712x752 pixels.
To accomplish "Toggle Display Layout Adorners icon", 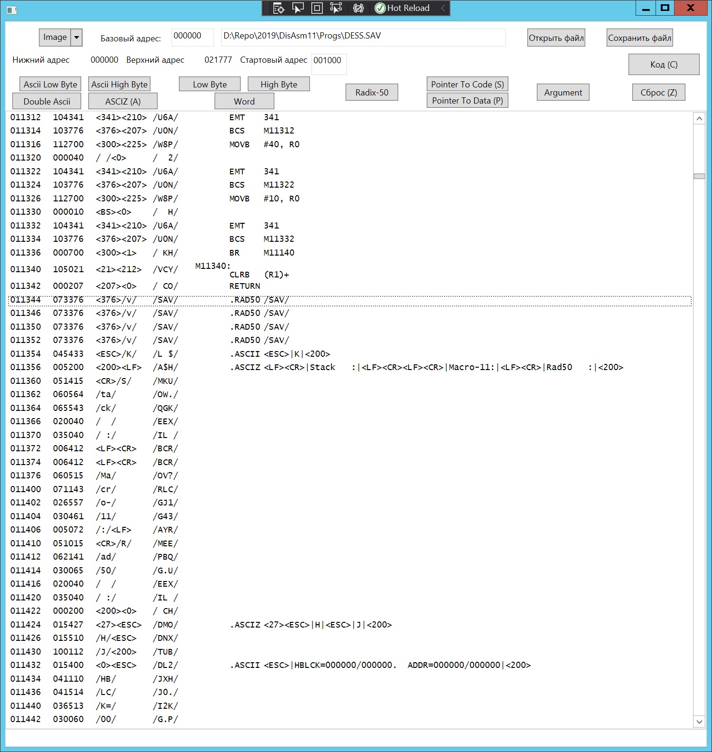I will click(x=317, y=8).
